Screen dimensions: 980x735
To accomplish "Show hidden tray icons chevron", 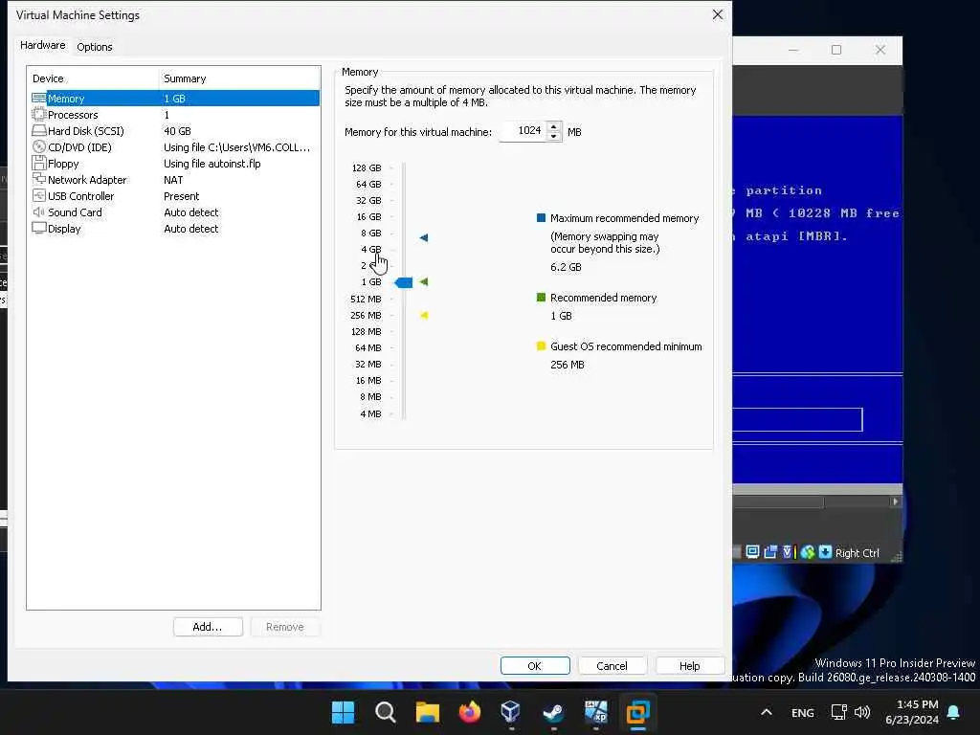I will [767, 712].
